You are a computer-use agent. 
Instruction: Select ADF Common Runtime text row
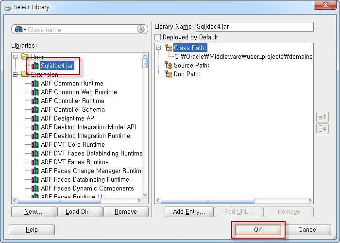coord(72,83)
